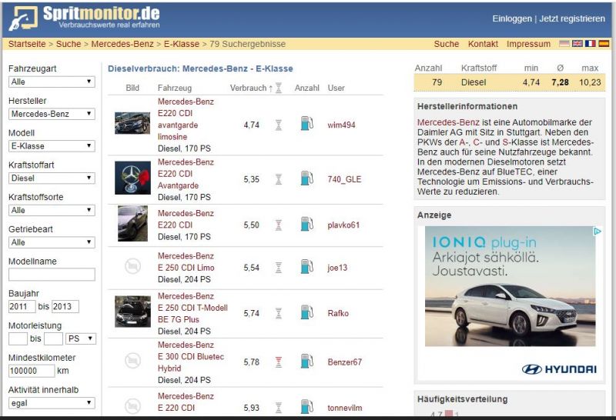Open the Kraftstoffsorte dropdown
This screenshot has height=420, width=616.
(52, 211)
